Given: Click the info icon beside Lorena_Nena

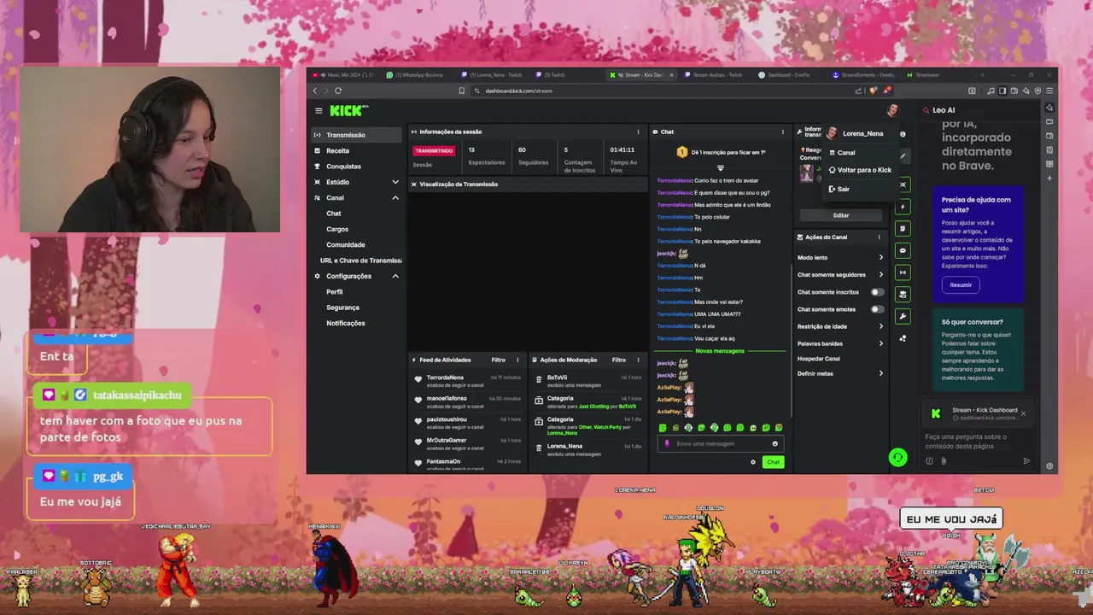Looking at the screenshot, I should (x=903, y=134).
